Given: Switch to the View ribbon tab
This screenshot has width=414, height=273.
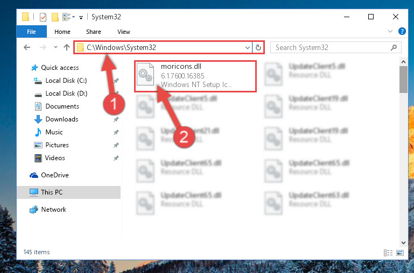Looking at the screenshot, I should [x=124, y=32].
